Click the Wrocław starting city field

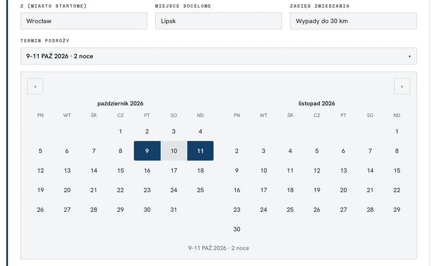coord(84,21)
